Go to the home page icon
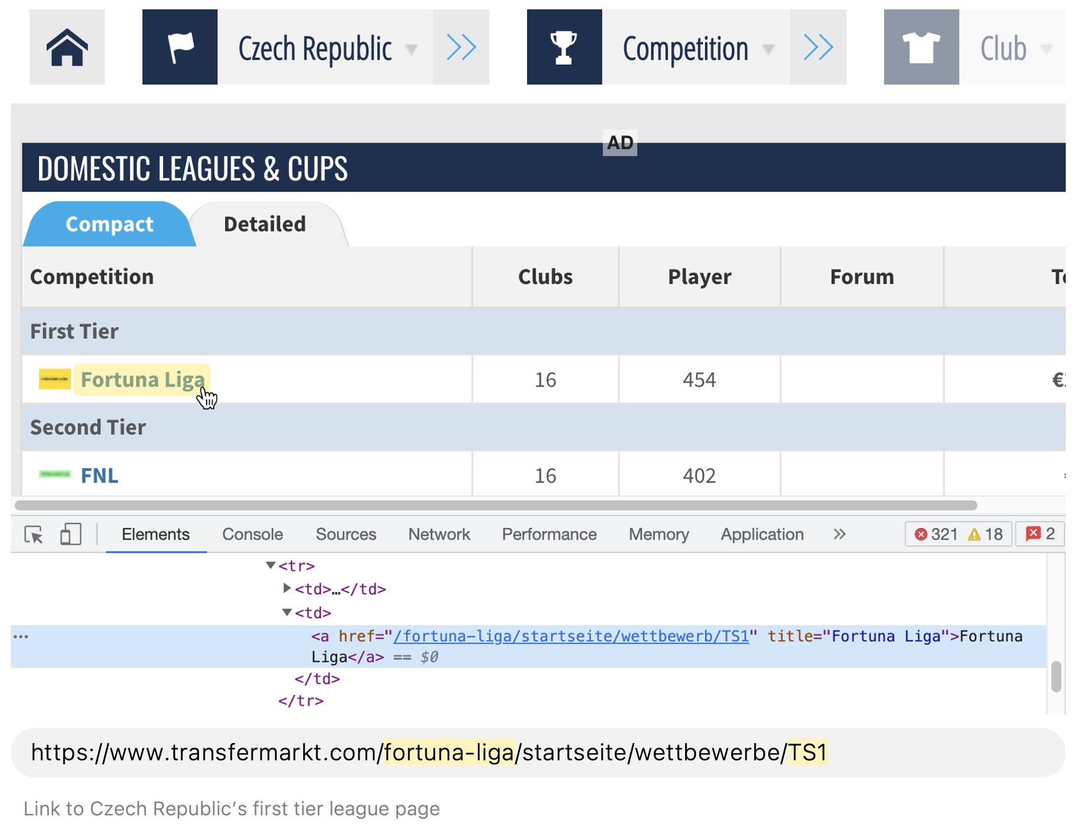This screenshot has width=1076, height=832. [x=67, y=47]
